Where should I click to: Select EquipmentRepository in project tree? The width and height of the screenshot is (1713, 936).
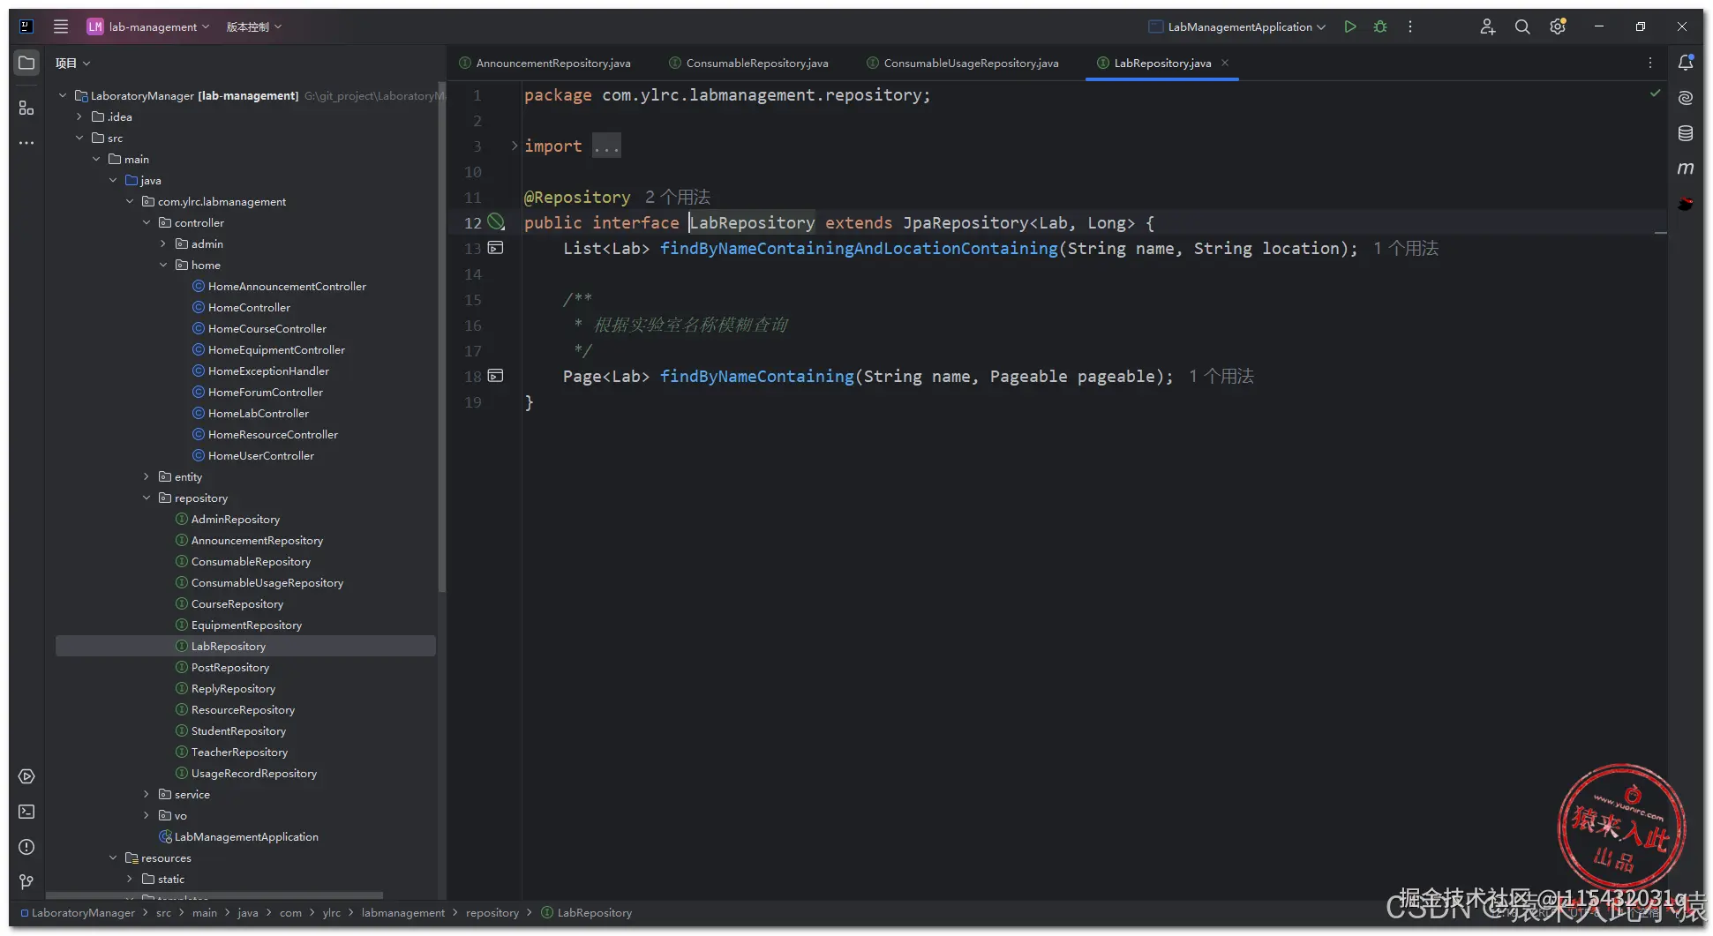[x=246, y=625]
